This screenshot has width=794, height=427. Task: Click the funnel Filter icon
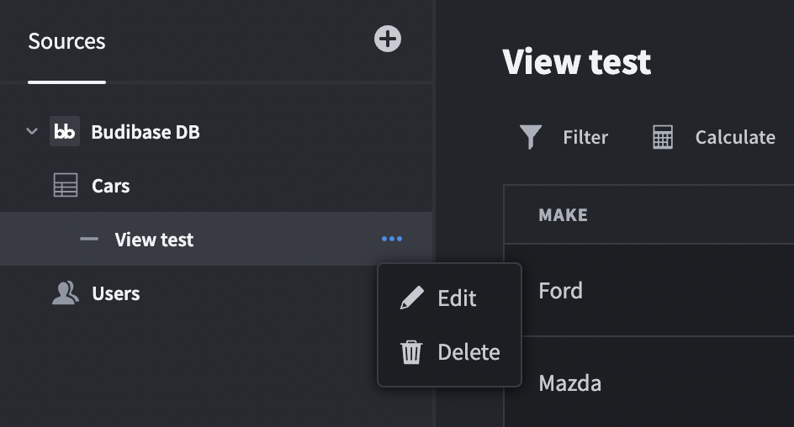coord(531,137)
